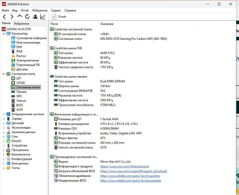The image size is (239, 195).
Task: Select the Электропитание battery icon
Action: [13, 60]
